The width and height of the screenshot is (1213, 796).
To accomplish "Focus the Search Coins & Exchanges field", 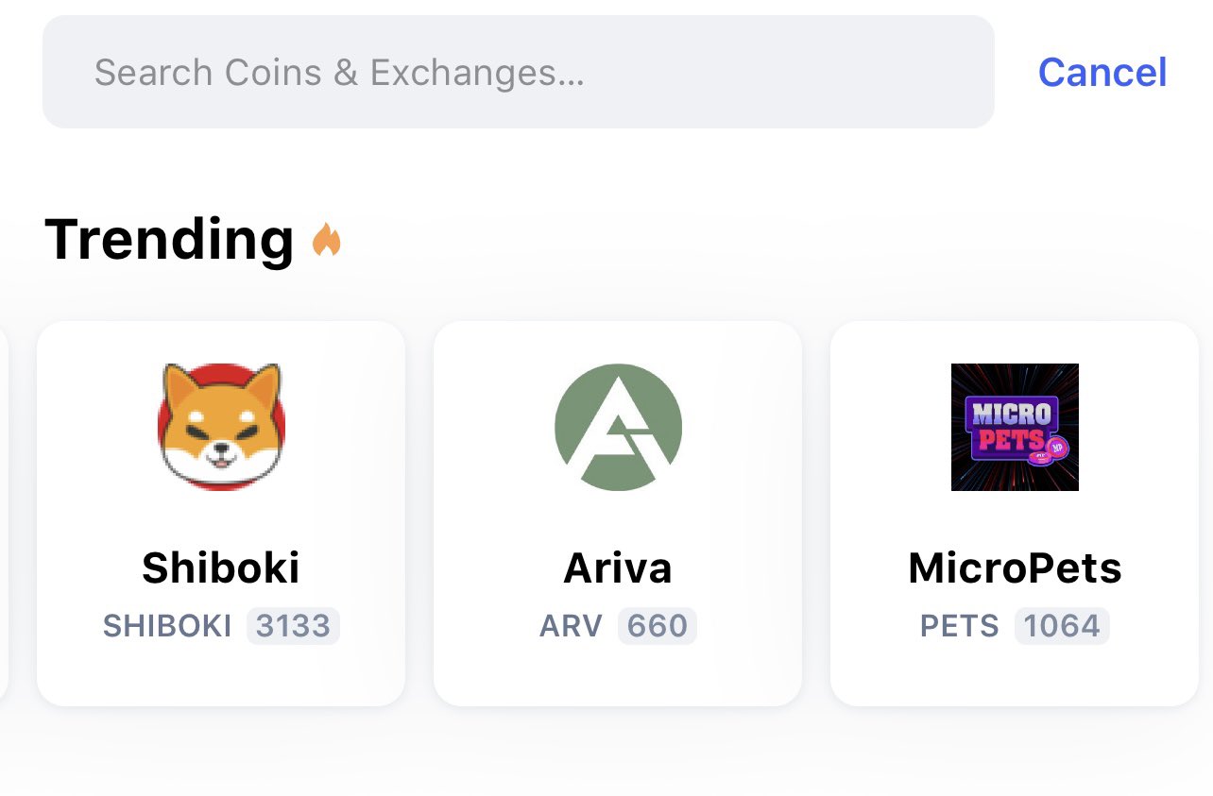I will point(519,72).
